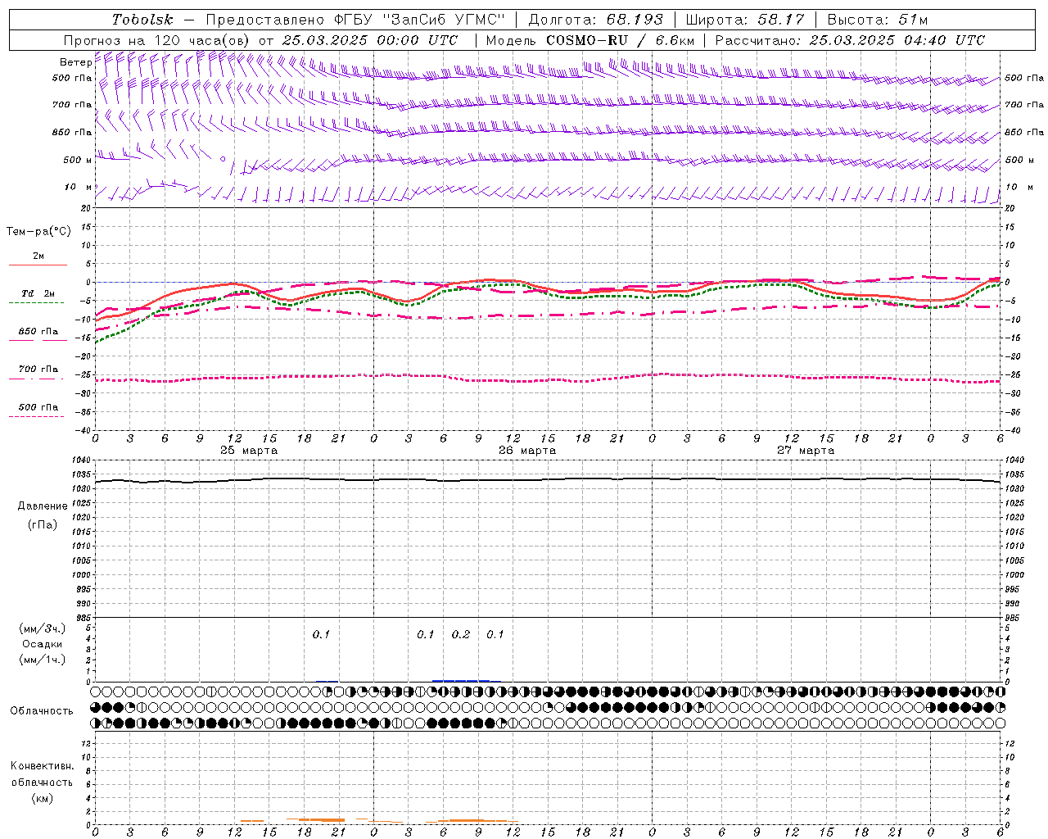
Task: Click the "Облачность" cloudiness label
Action: [42, 710]
